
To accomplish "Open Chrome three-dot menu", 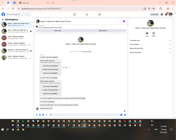I will tap(173, 9).
